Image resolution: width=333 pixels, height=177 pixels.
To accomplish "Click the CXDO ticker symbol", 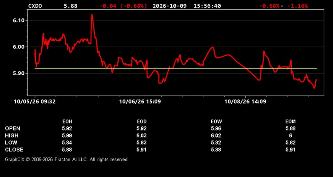I will (x=35, y=6).
